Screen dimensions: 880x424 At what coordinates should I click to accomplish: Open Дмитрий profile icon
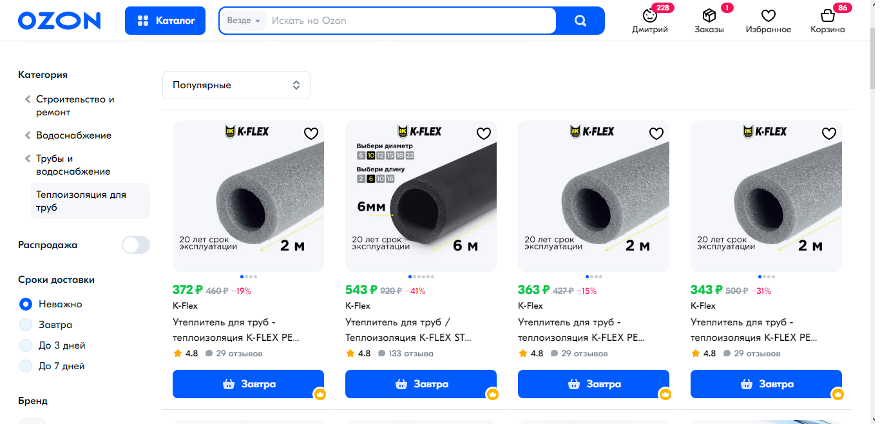click(x=650, y=15)
